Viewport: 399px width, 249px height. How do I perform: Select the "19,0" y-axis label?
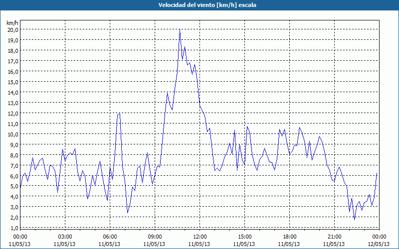pyautogui.click(x=13, y=40)
